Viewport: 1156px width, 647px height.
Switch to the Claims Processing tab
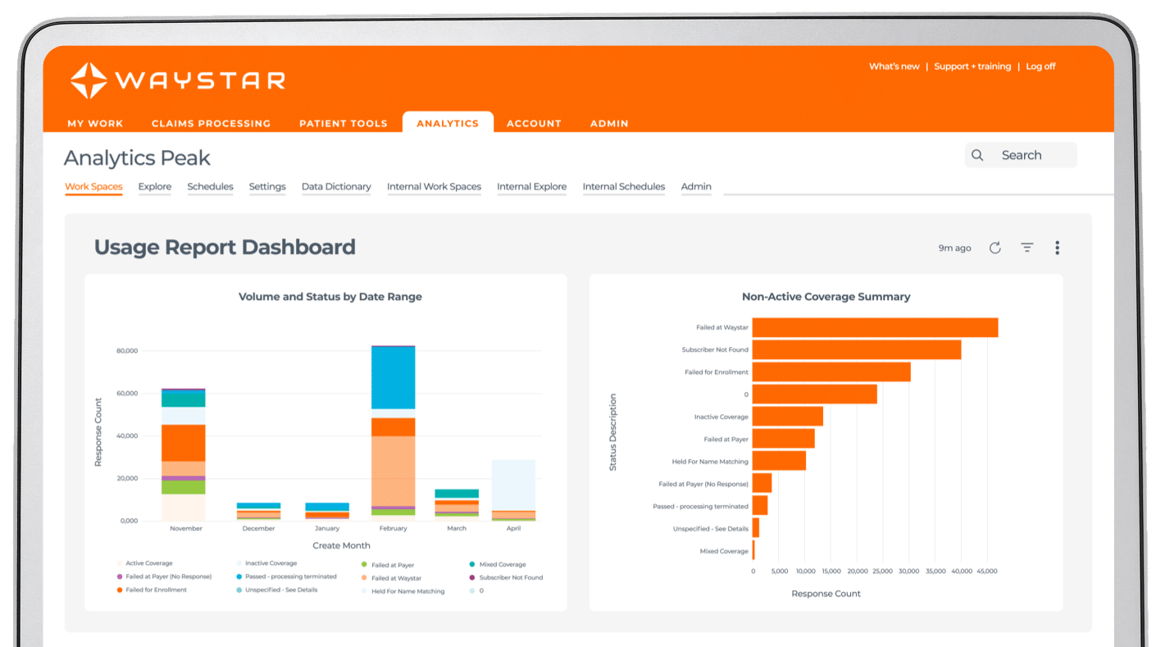tap(211, 123)
